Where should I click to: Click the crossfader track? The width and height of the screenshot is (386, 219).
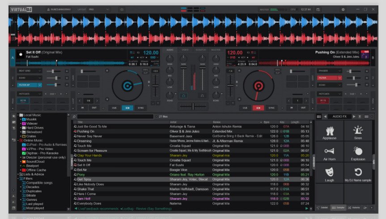[193, 107]
